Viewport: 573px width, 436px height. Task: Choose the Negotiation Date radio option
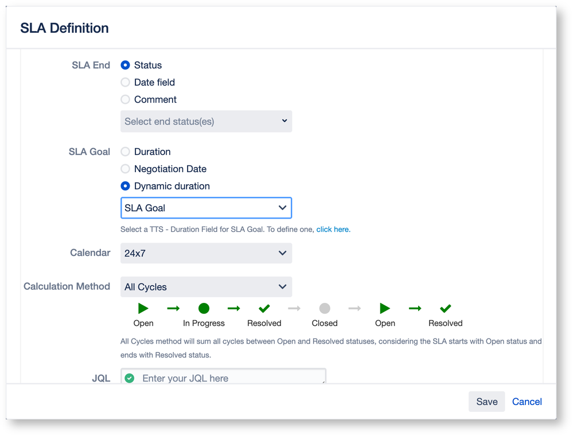click(x=125, y=169)
